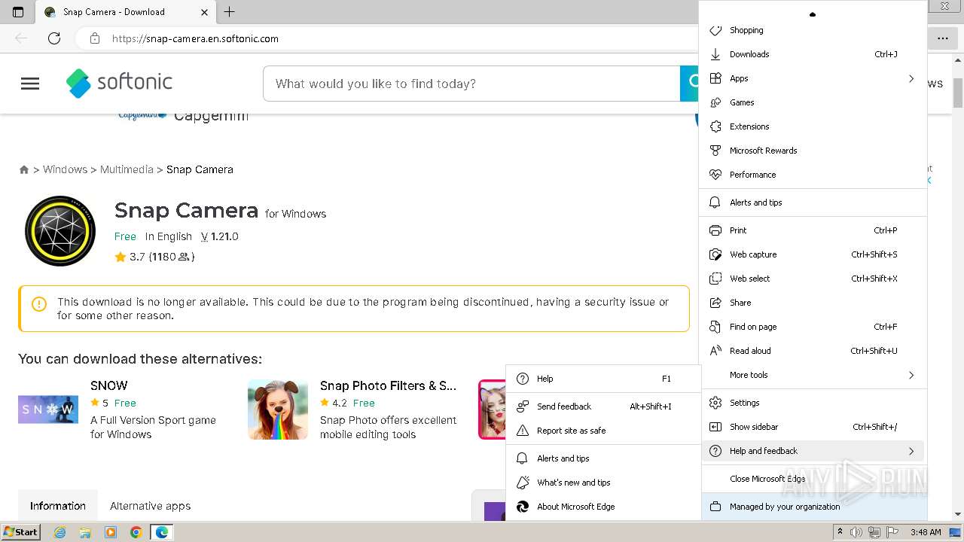Open File Explorer from taskbar

[x=85, y=532]
